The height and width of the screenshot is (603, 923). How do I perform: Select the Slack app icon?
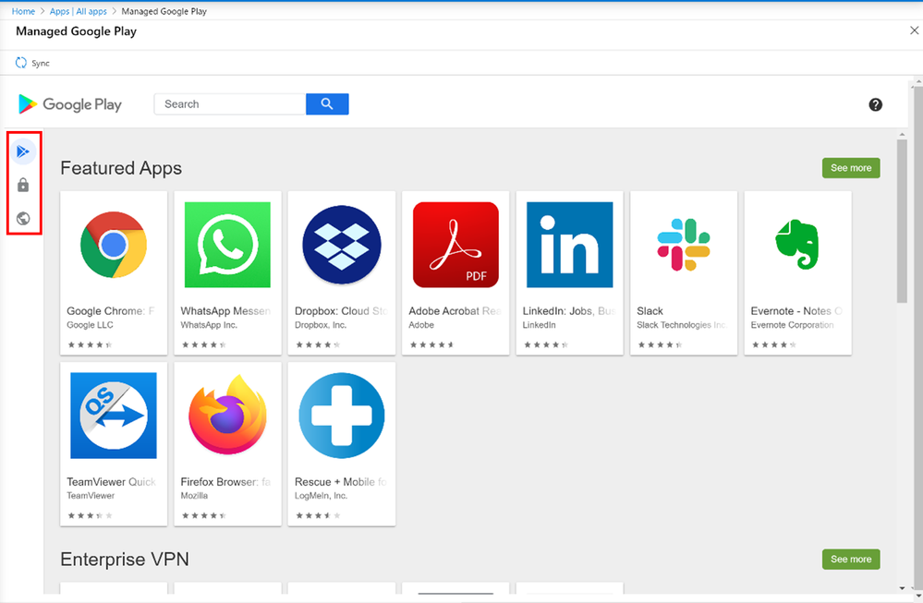pos(684,245)
